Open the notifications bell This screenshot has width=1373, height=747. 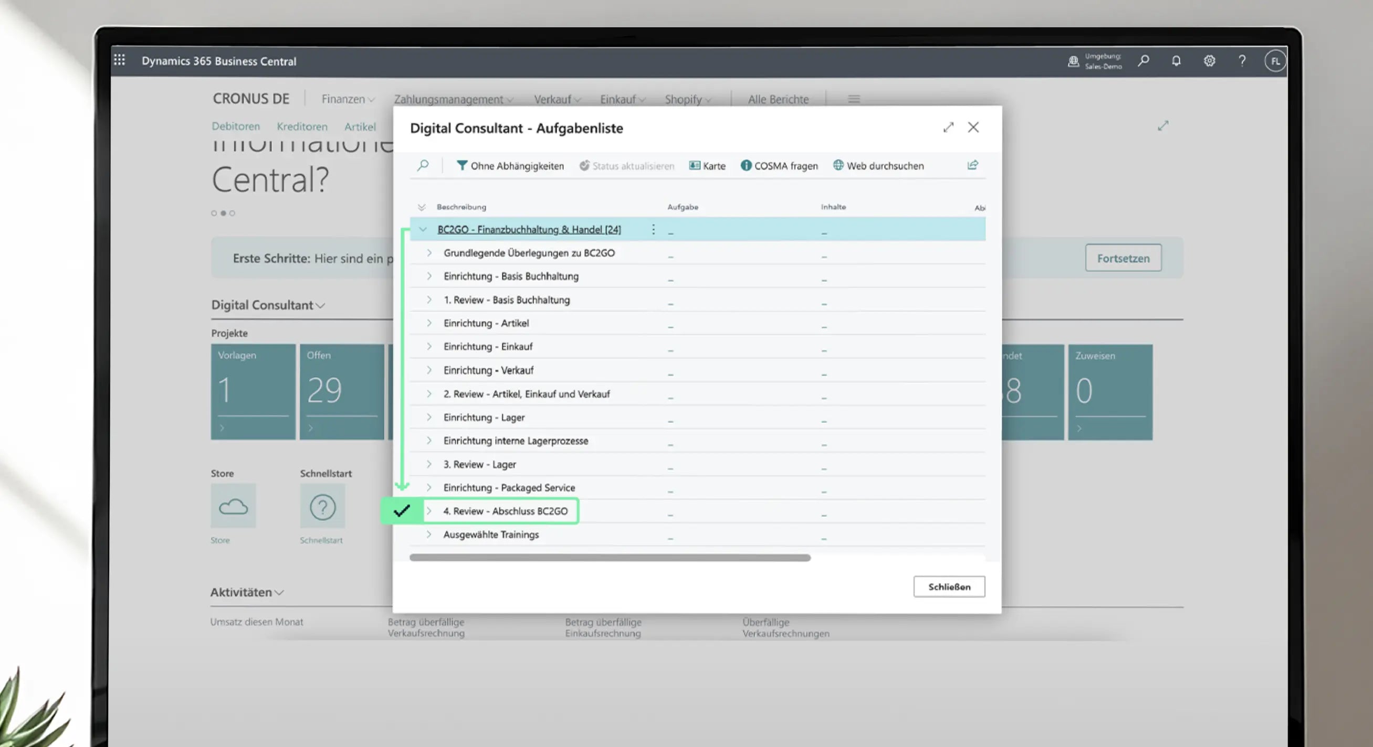coord(1176,61)
